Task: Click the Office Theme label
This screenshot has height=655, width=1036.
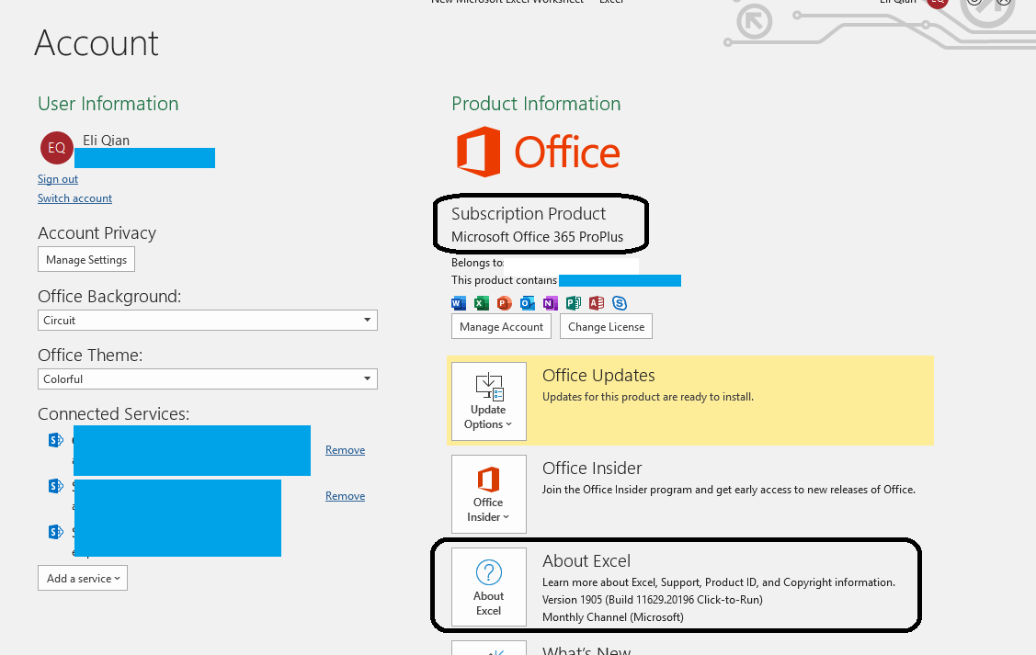Action: point(90,356)
